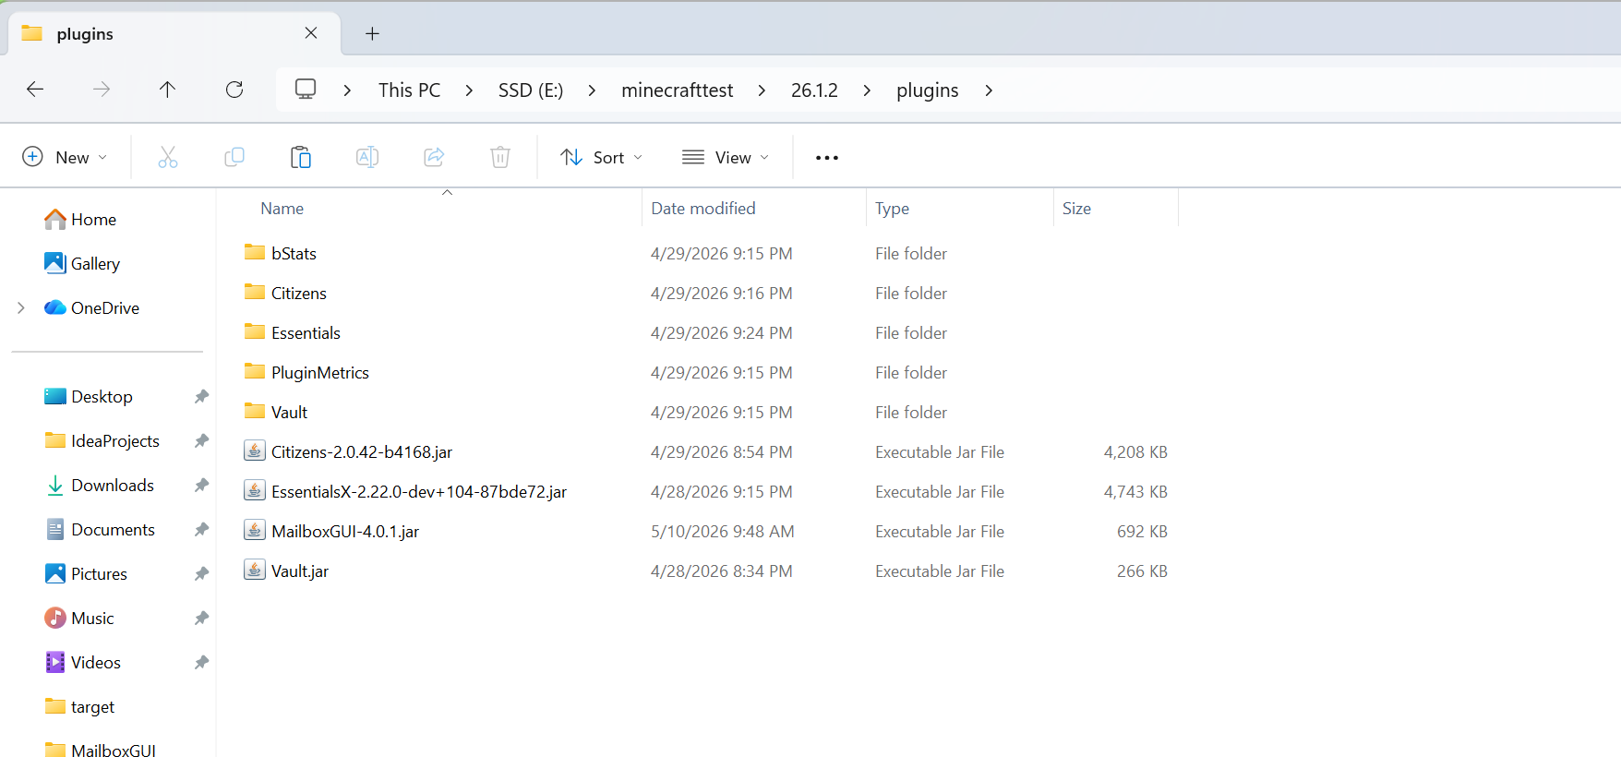The width and height of the screenshot is (1621, 757).
Task: Click the folder icon of PluginMetrics
Action: (x=255, y=371)
